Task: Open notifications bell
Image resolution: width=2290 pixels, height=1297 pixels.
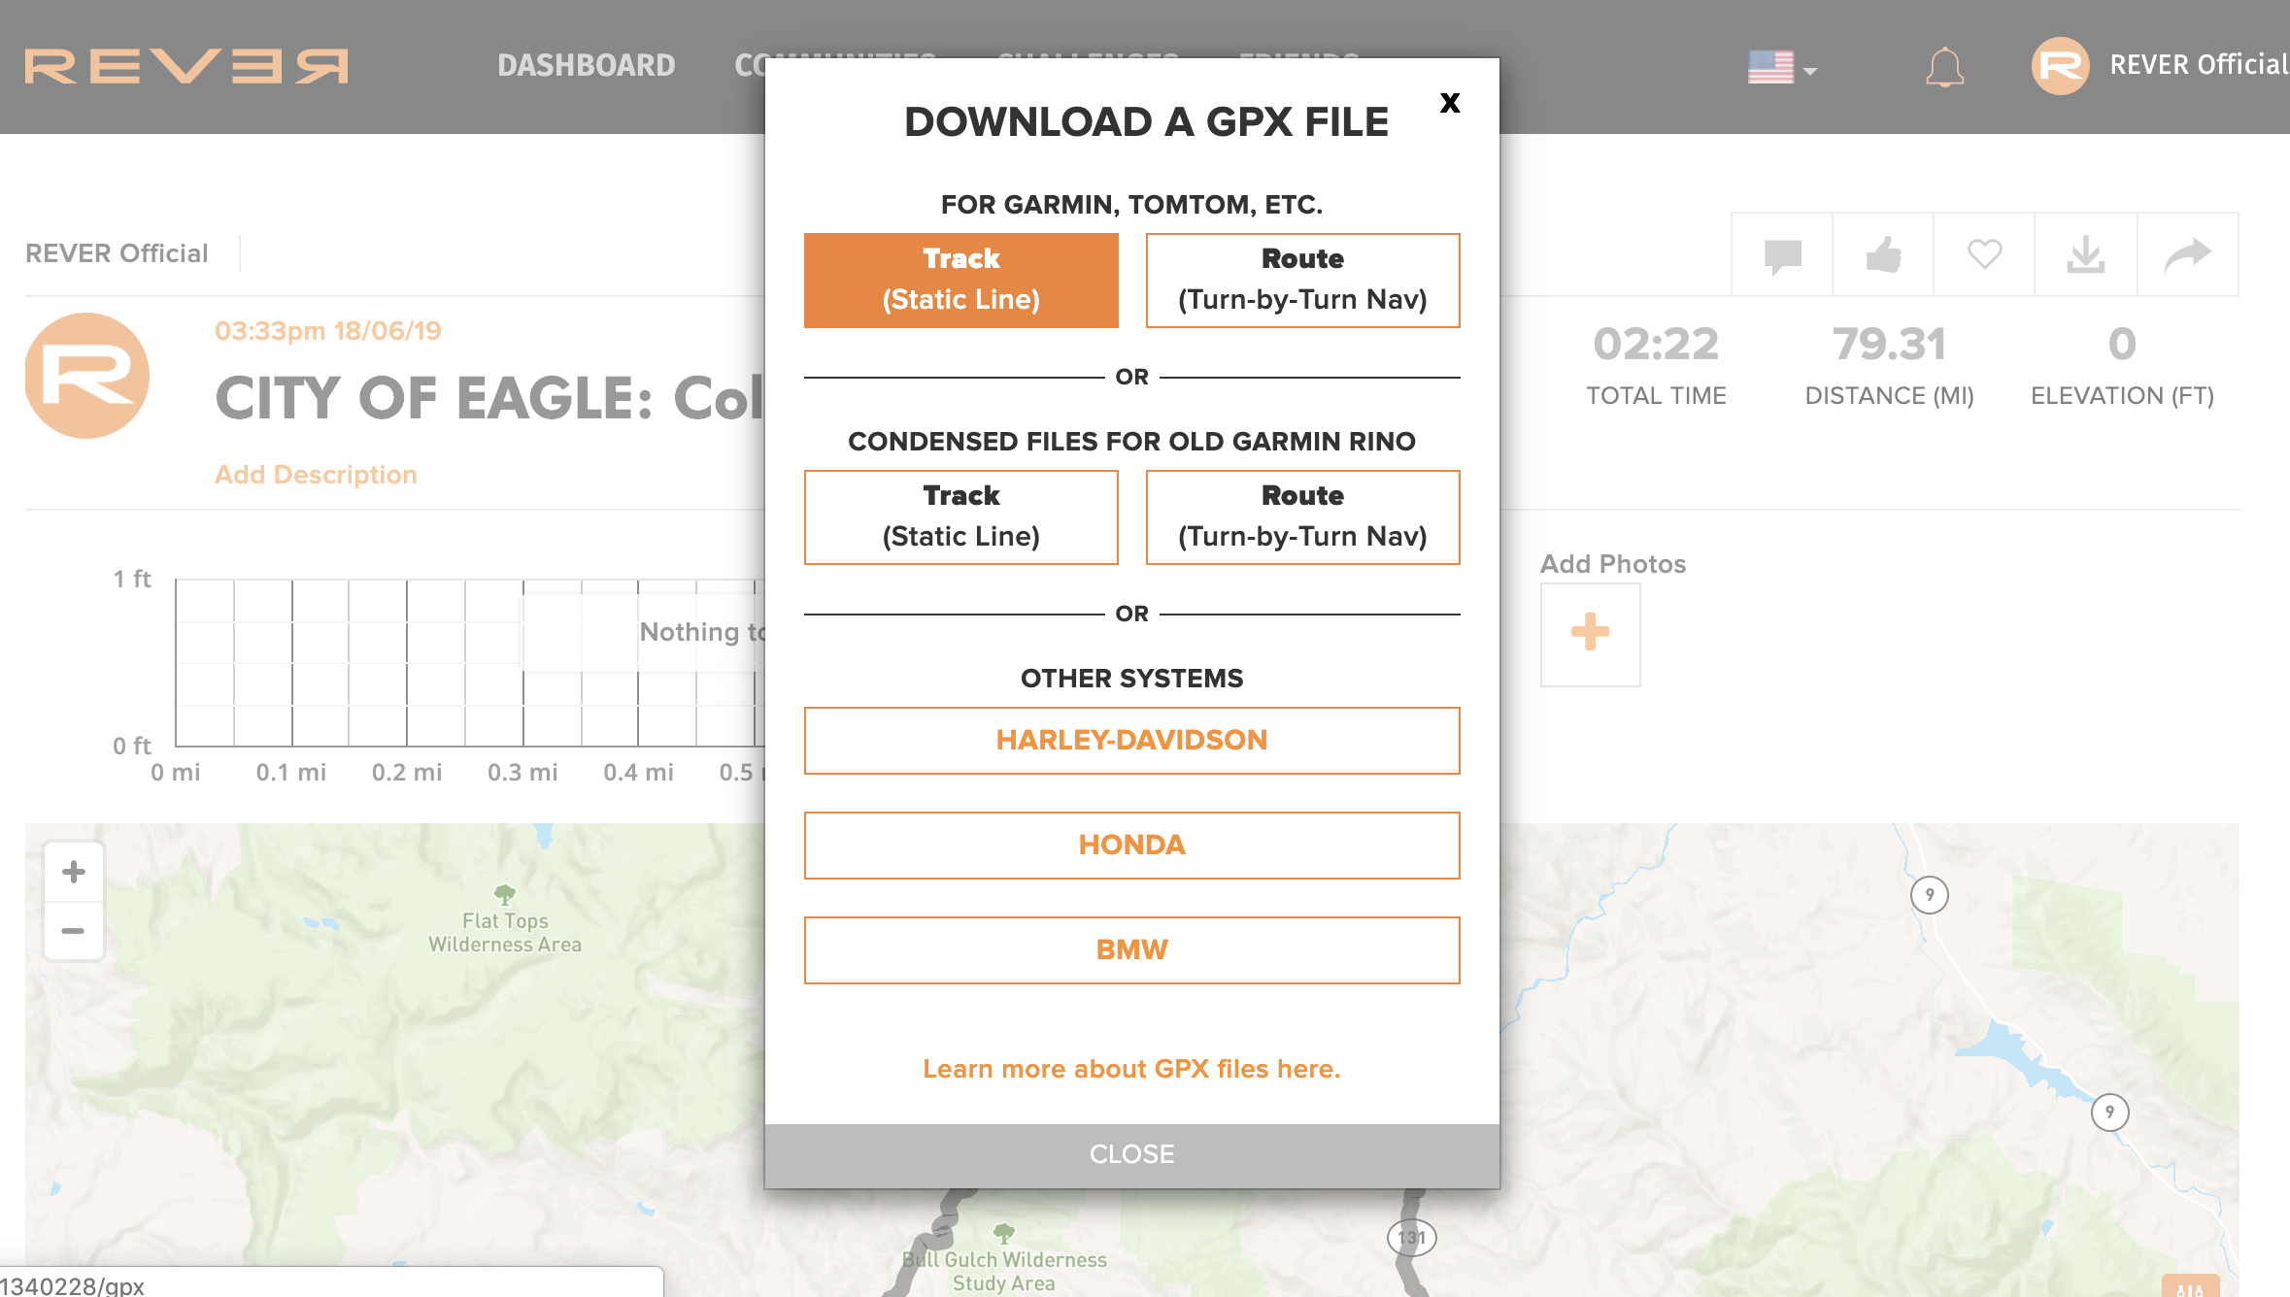Action: (1945, 67)
